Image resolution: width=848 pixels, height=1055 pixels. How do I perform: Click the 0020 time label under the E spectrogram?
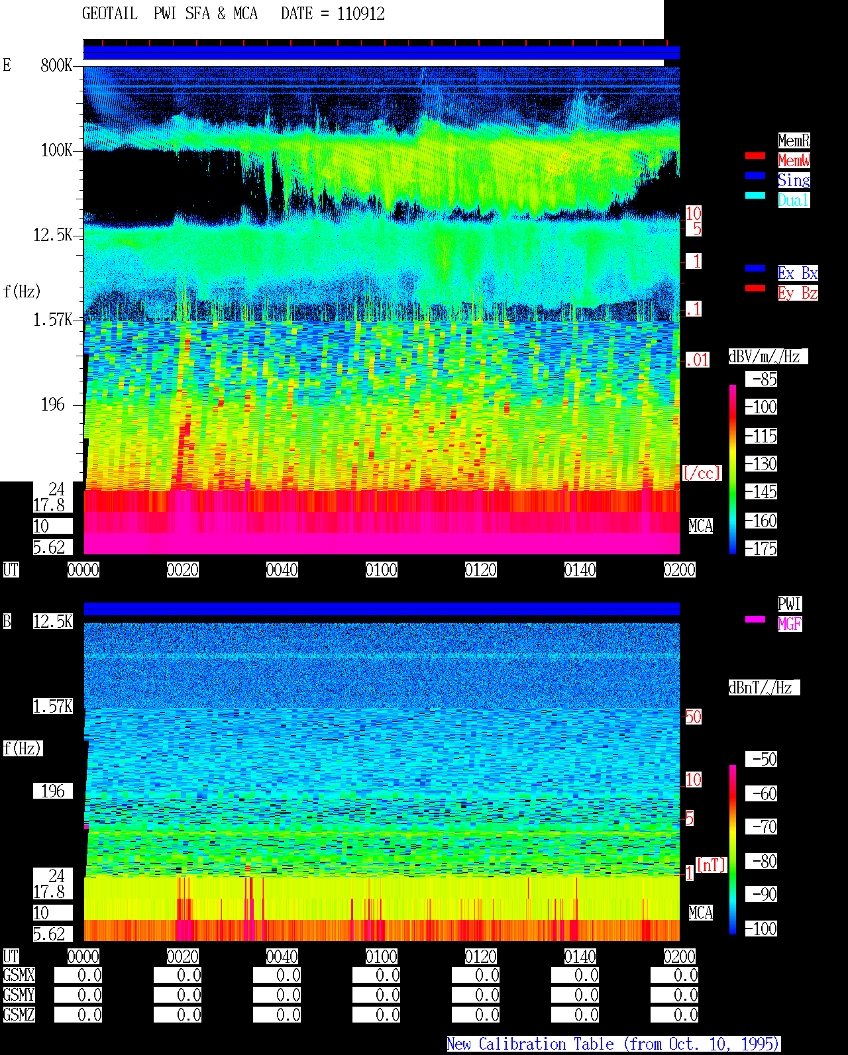click(x=183, y=570)
